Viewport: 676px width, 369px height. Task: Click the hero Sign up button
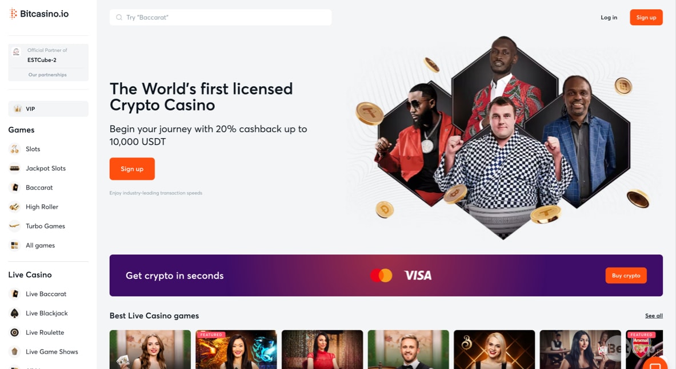[132, 169]
